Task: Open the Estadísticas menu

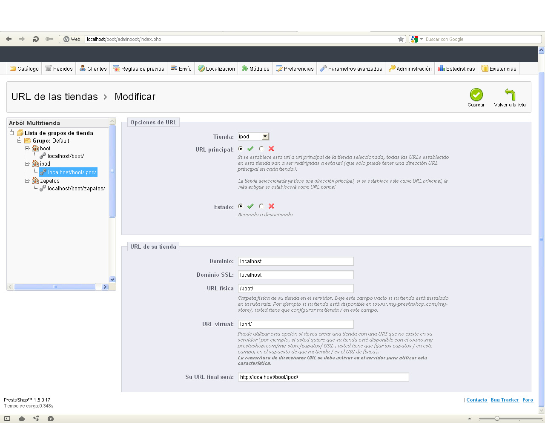Action: pos(456,69)
